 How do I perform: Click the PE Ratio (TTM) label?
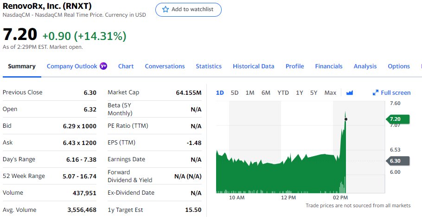(128, 126)
